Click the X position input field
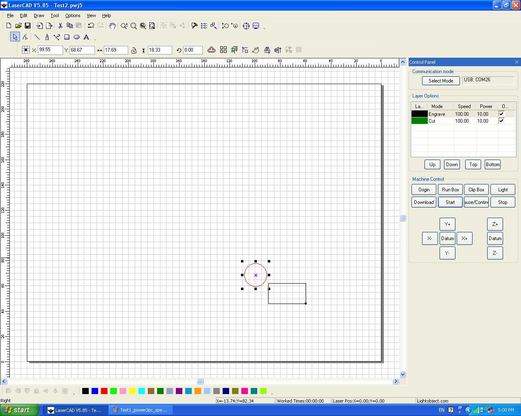Viewport: 521px width, 416px height. tap(50, 50)
